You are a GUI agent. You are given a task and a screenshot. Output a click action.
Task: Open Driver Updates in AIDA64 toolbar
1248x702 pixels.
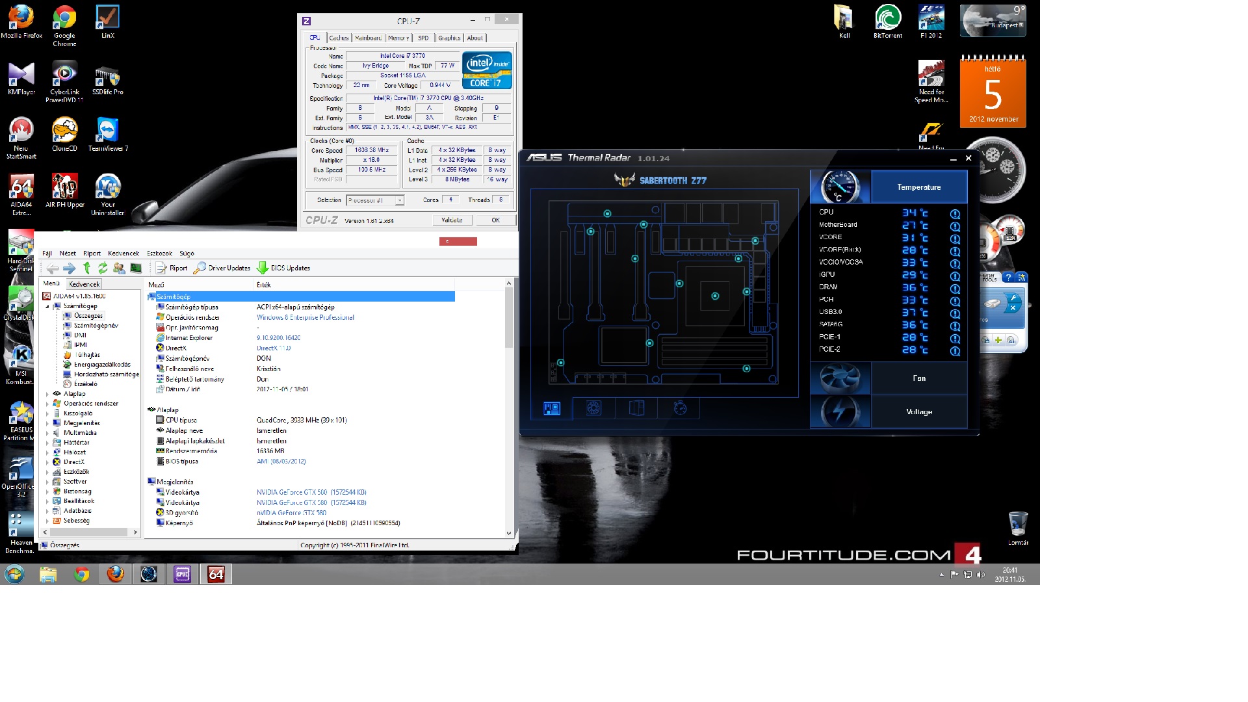coord(222,268)
